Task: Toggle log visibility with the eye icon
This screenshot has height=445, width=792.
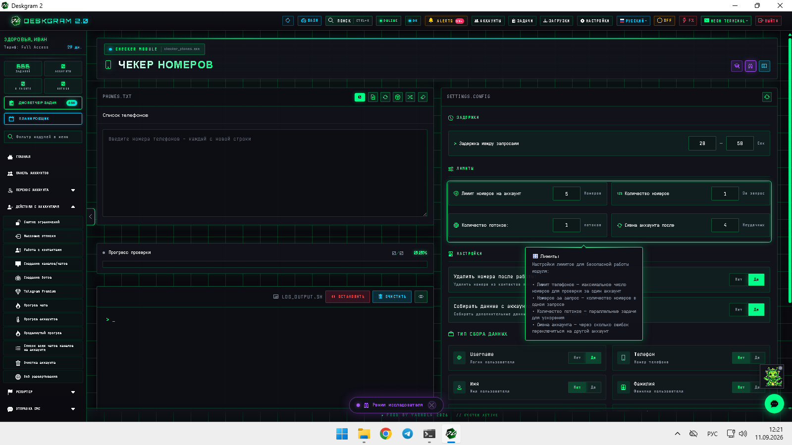Action: click(x=421, y=297)
